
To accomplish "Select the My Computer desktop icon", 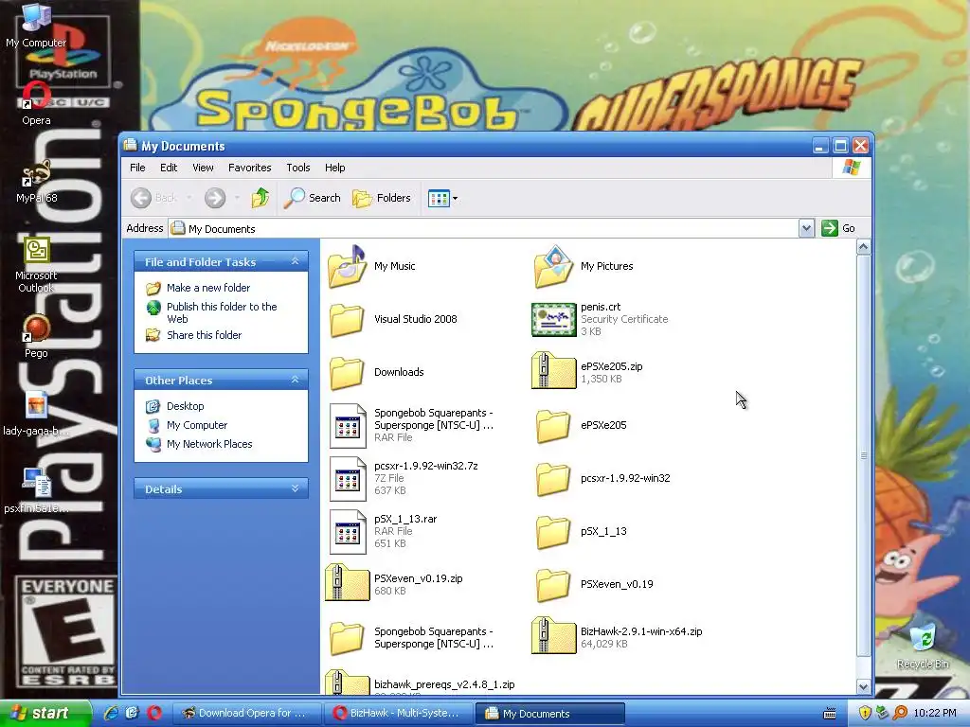I will 36,26.
